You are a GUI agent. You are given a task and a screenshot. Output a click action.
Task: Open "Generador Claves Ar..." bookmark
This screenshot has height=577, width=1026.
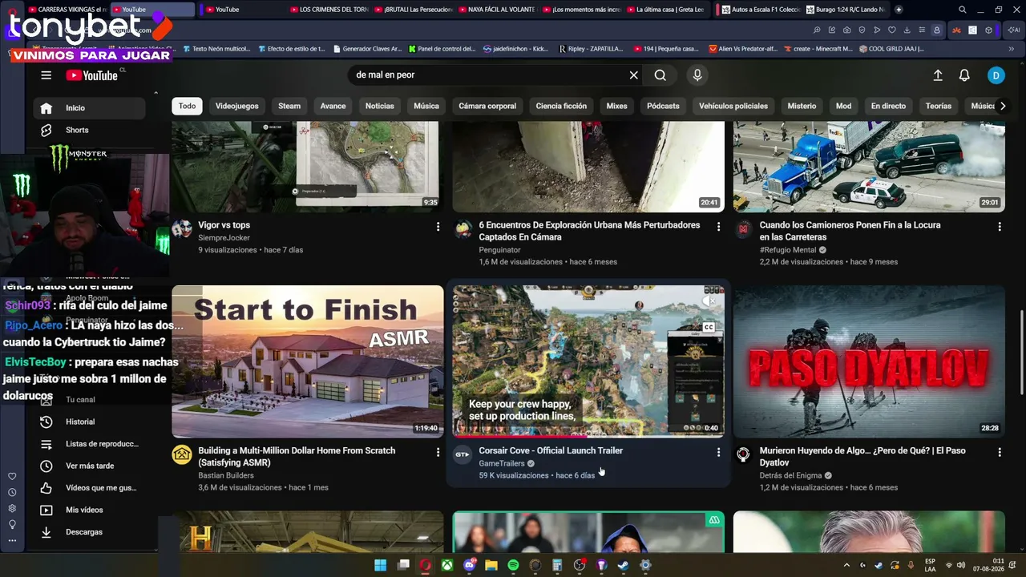(366, 49)
